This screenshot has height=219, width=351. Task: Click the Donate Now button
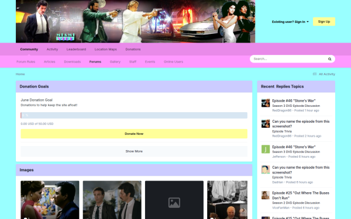(x=134, y=134)
